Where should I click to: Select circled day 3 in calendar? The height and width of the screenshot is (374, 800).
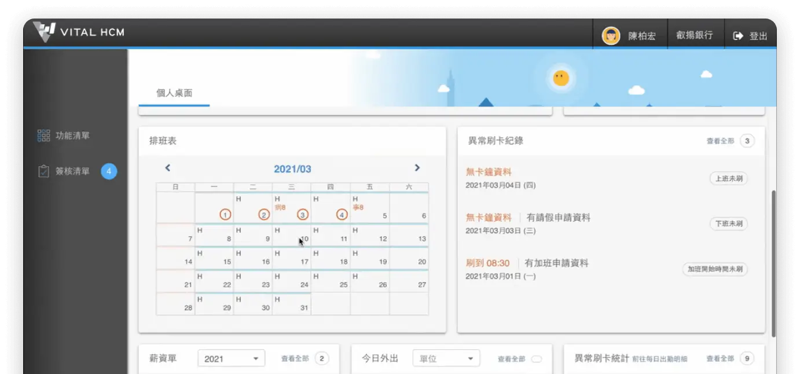pyautogui.click(x=303, y=215)
